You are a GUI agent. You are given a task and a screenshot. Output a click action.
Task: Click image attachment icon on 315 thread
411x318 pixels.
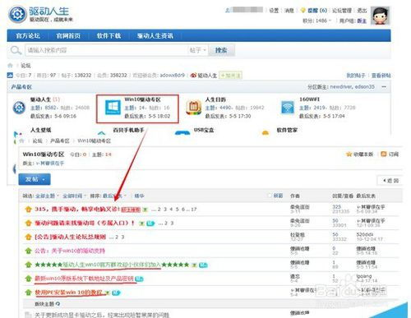[145, 210]
